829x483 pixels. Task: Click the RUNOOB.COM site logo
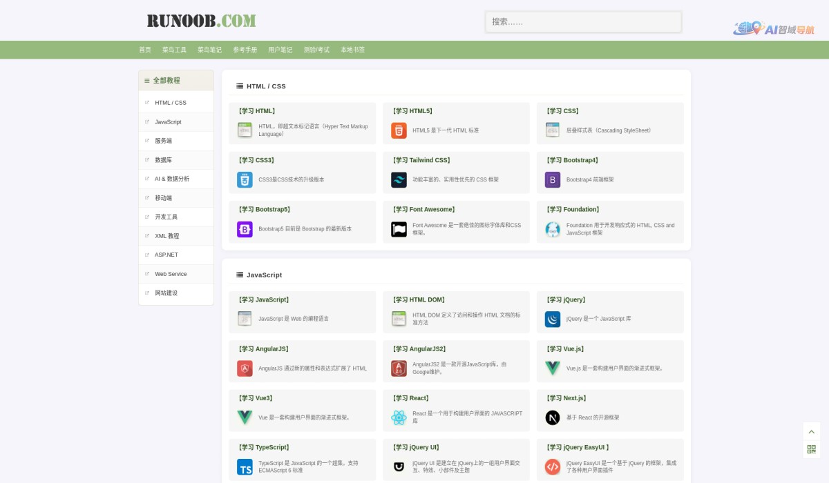(x=201, y=21)
